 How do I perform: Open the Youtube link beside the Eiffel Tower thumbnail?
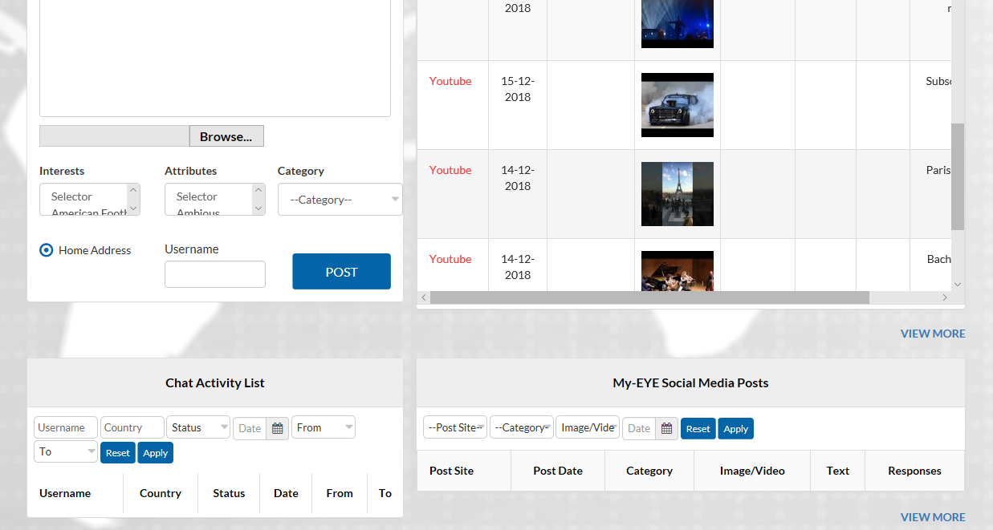pyautogui.click(x=450, y=170)
